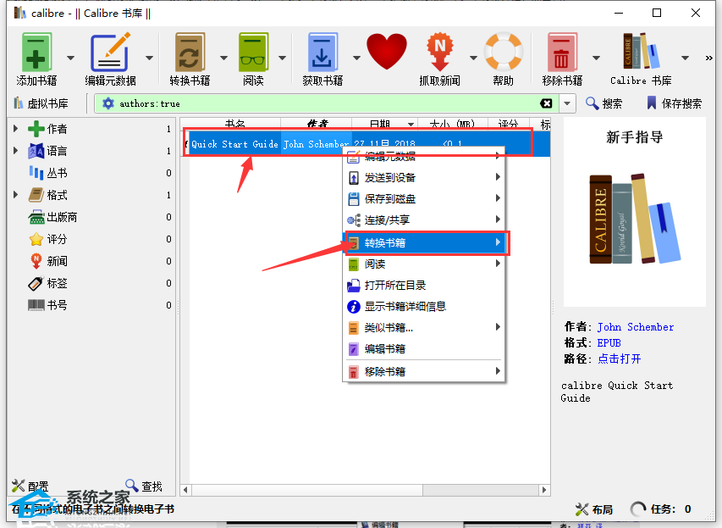Viewport: 722px width, 528px height.
Task: Click the Jobs spinner indicator
Action: (x=637, y=509)
